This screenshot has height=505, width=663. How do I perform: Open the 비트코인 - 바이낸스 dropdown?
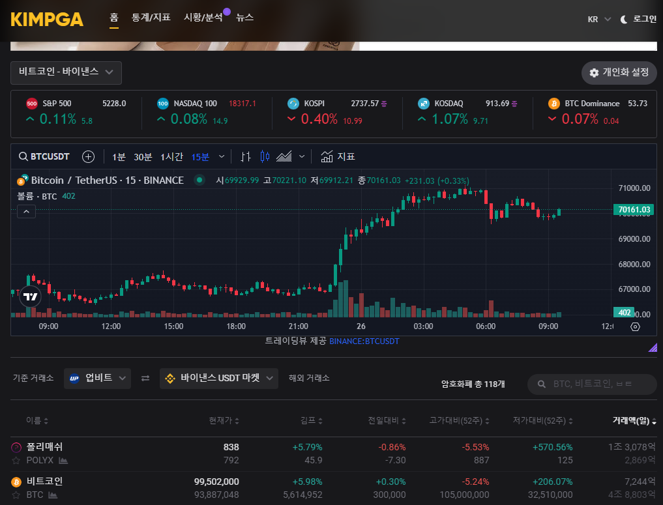click(66, 72)
